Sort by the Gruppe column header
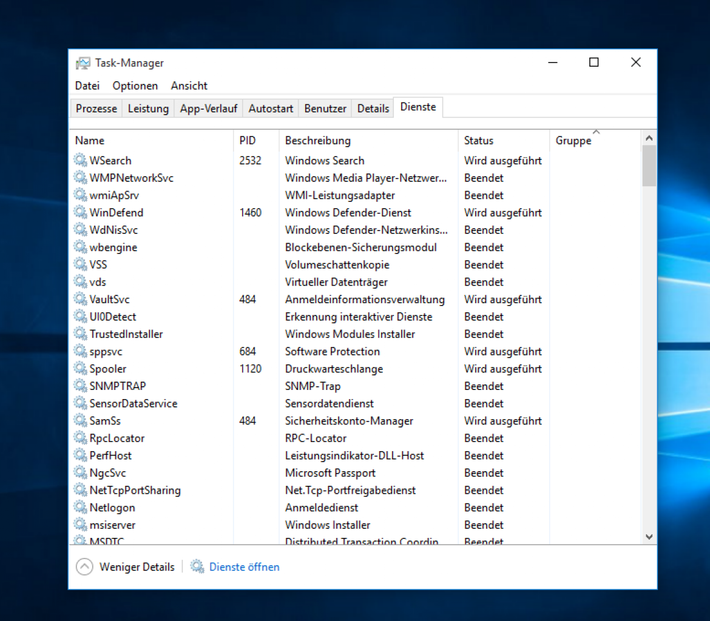 (595, 140)
